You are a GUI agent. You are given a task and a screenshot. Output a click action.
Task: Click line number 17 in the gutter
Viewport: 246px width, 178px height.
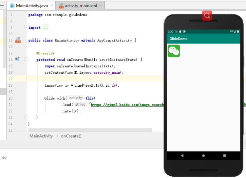point(11,79)
